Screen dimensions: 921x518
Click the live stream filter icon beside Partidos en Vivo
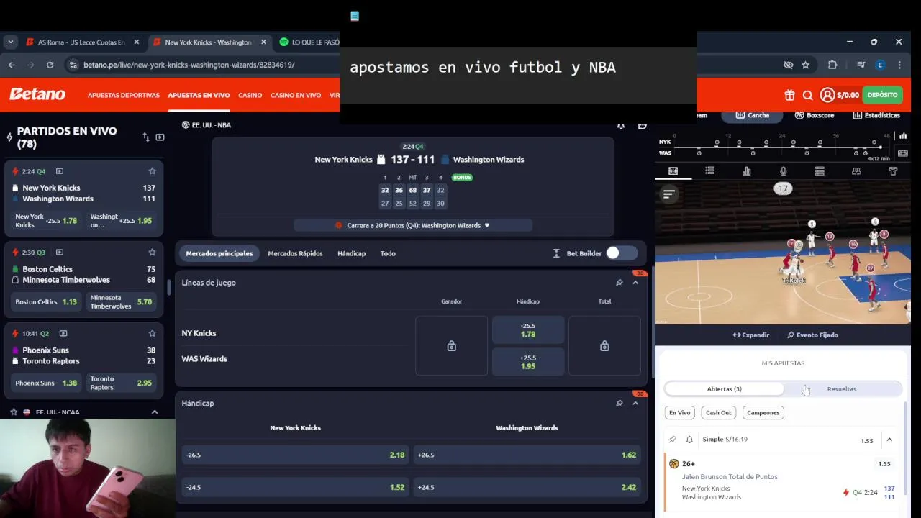(160, 137)
